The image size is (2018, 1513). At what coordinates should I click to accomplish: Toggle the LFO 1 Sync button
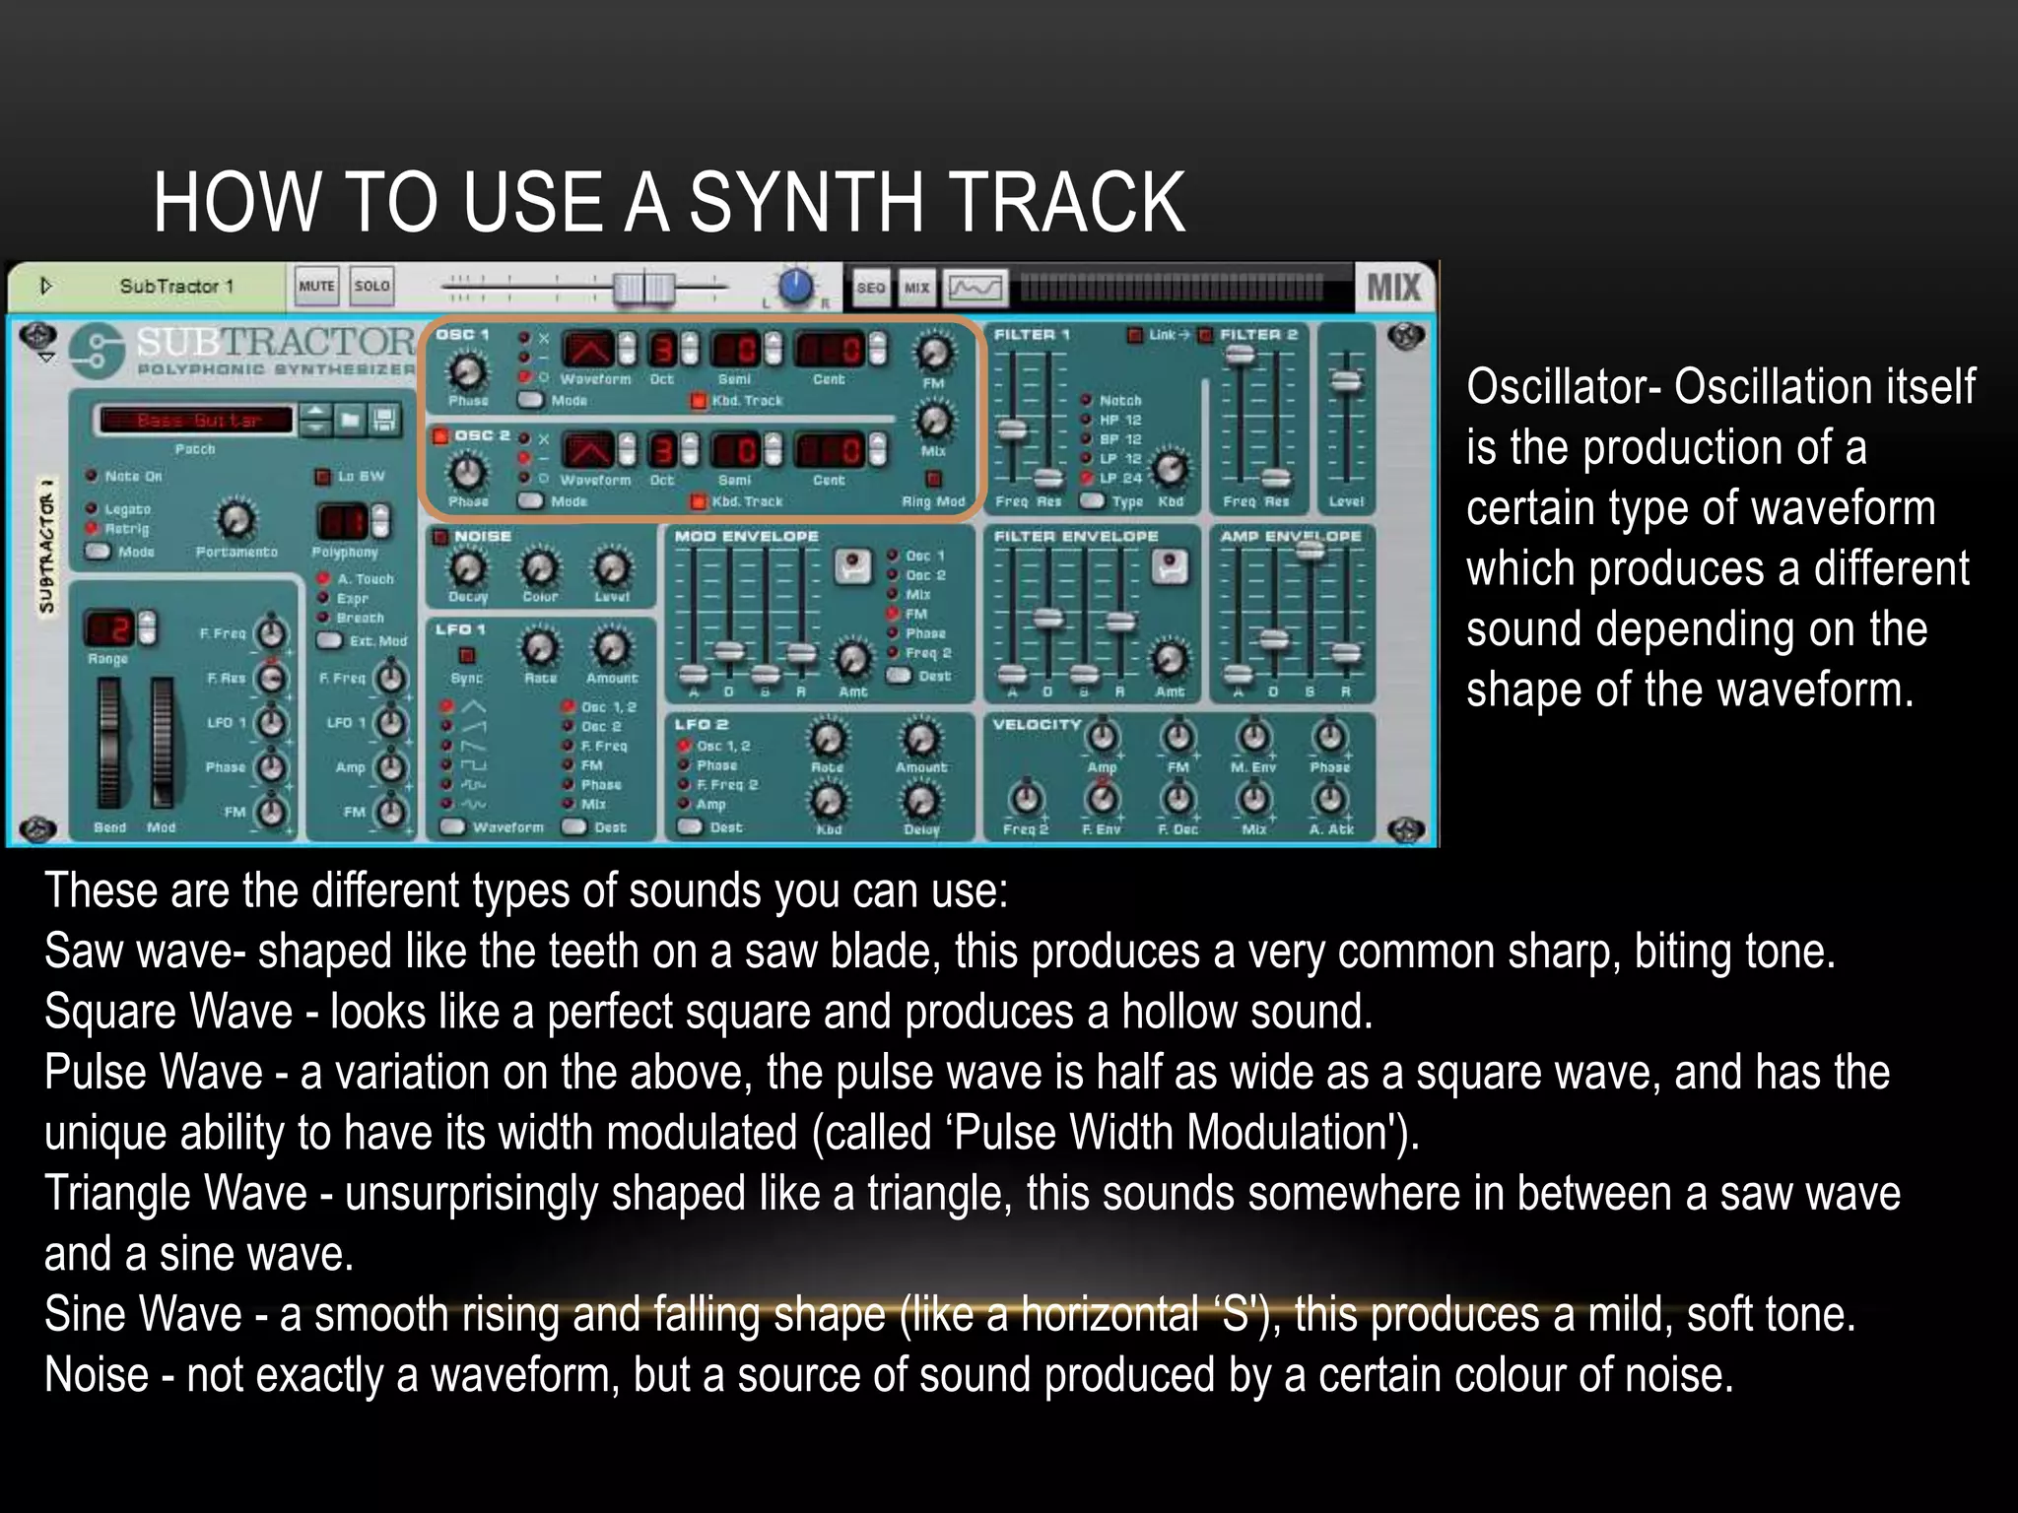click(467, 656)
